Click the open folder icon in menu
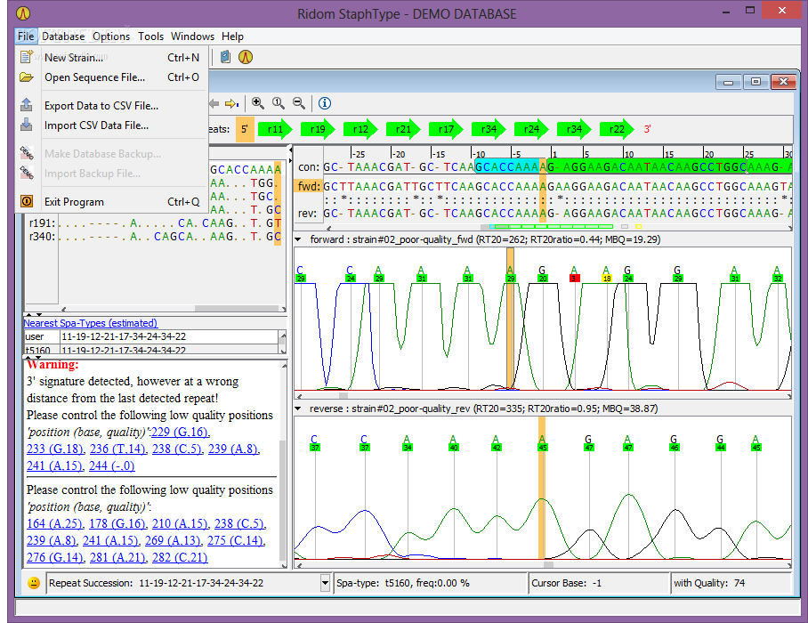The height and width of the screenshot is (623, 808). pos(27,77)
